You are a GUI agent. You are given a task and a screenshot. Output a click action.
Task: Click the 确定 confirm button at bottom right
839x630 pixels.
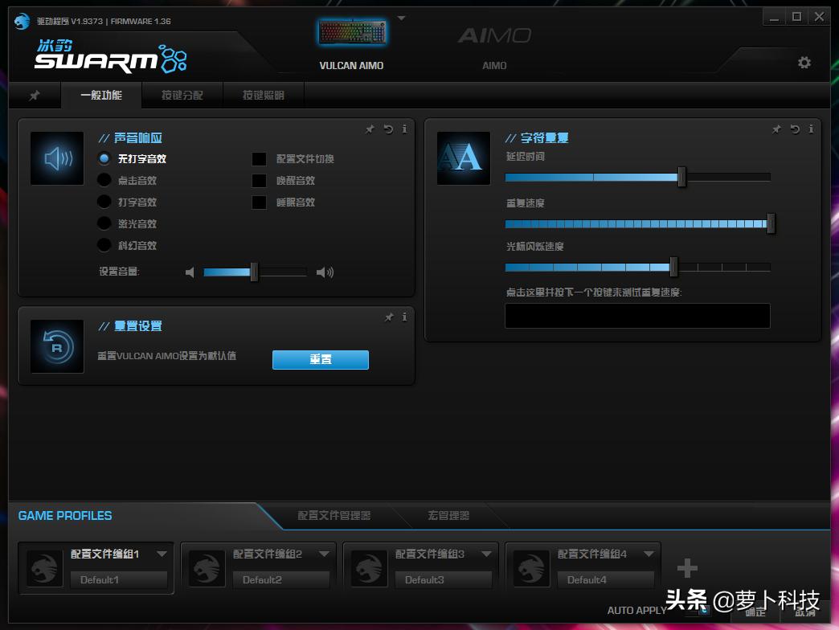tap(754, 612)
